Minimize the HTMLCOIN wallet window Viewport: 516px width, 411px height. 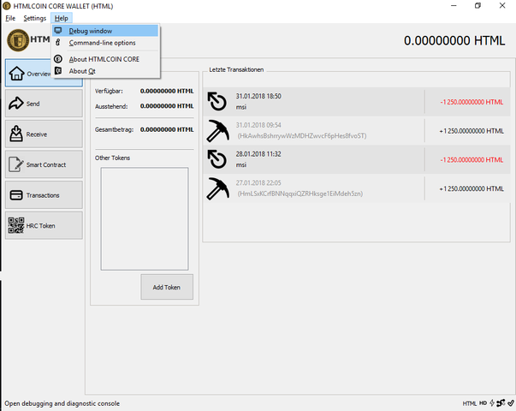tap(454, 6)
